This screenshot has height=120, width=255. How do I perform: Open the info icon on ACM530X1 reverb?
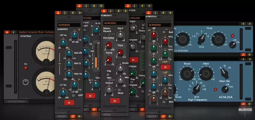coord(111,11)
